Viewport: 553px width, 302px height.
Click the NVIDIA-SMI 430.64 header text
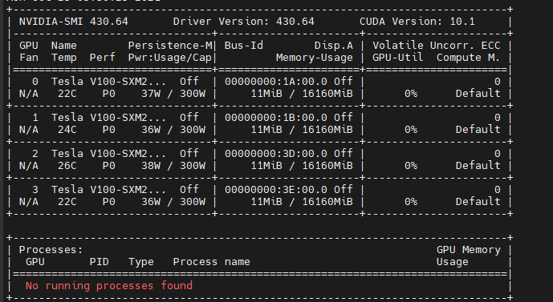coord(73,22)
